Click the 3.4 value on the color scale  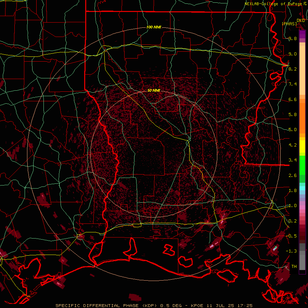(x=293, y=160)
